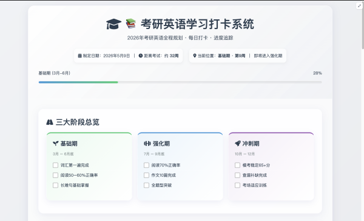Click the 冲刺期 card heading
This screenshot has width=364, height=221.
click(x=251, y=143)
